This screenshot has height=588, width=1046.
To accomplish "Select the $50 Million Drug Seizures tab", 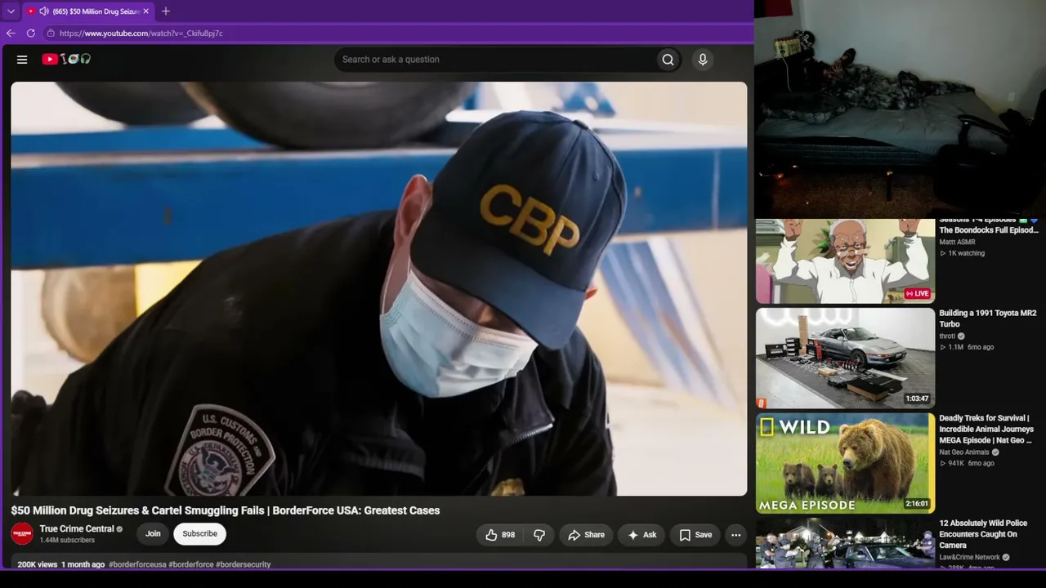I will (87, 11).
